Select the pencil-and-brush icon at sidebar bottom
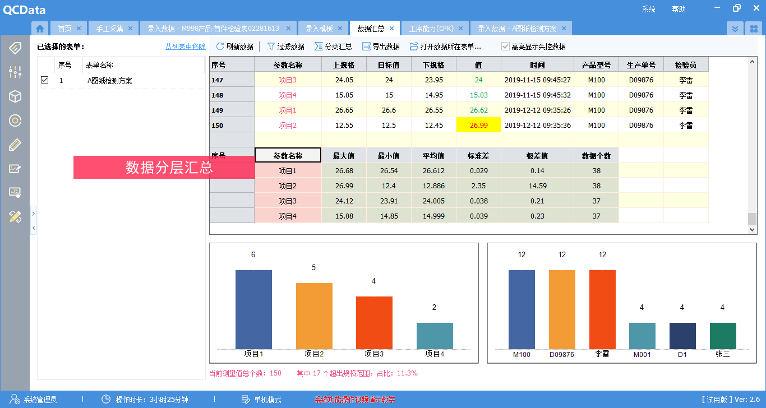The image size is (766, 408). pos(15,216)
